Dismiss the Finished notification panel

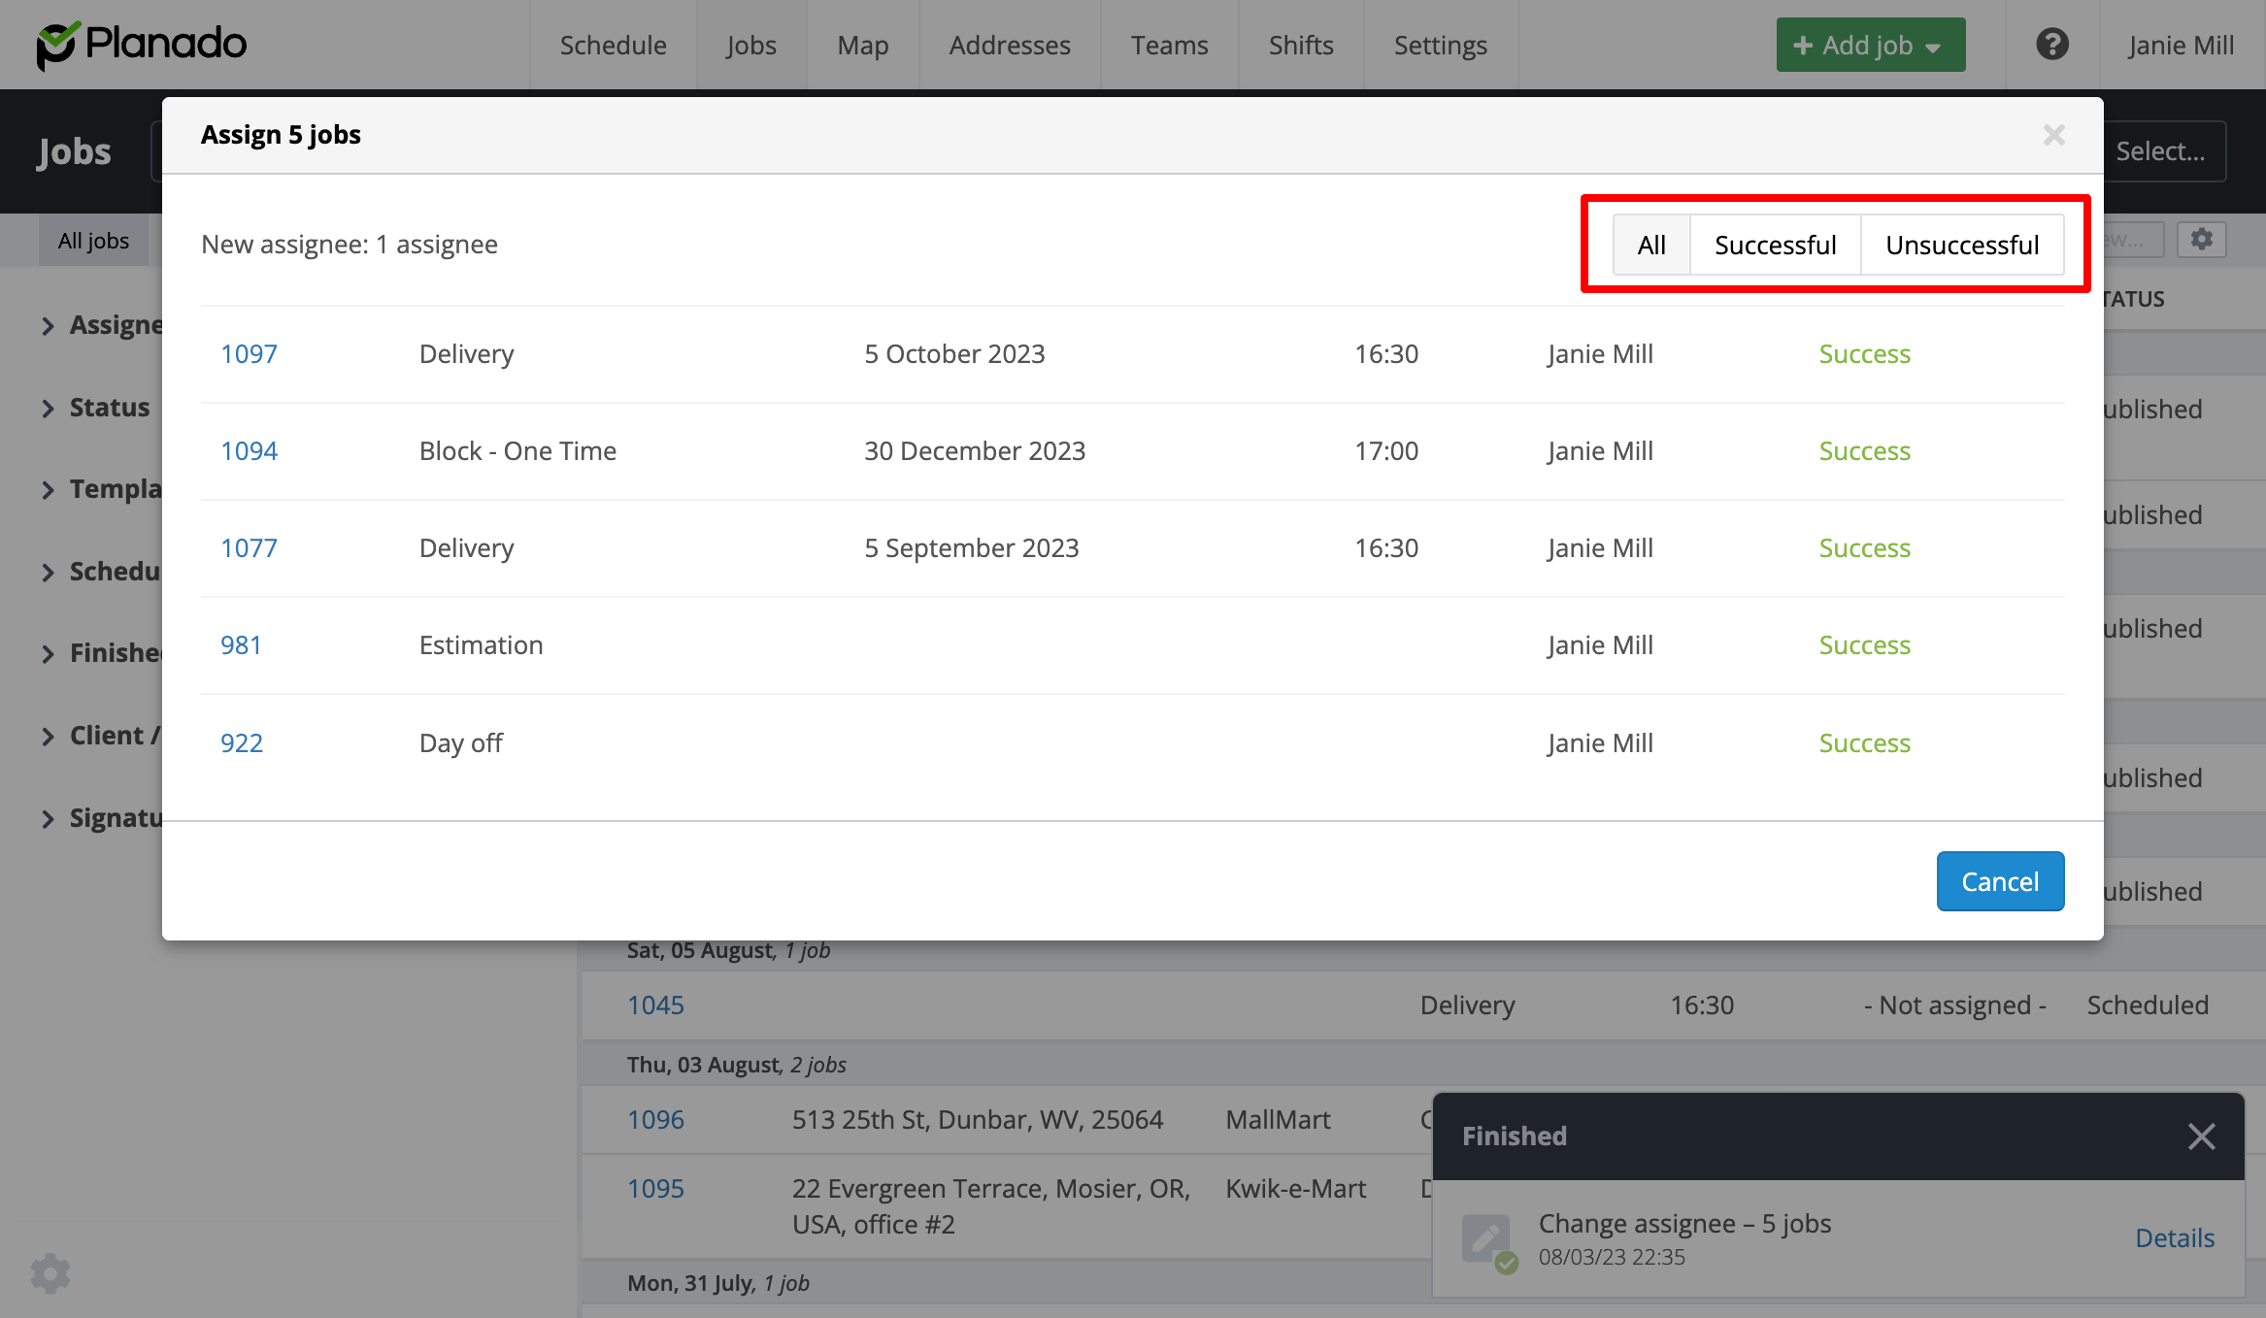click(2201, 1136)
